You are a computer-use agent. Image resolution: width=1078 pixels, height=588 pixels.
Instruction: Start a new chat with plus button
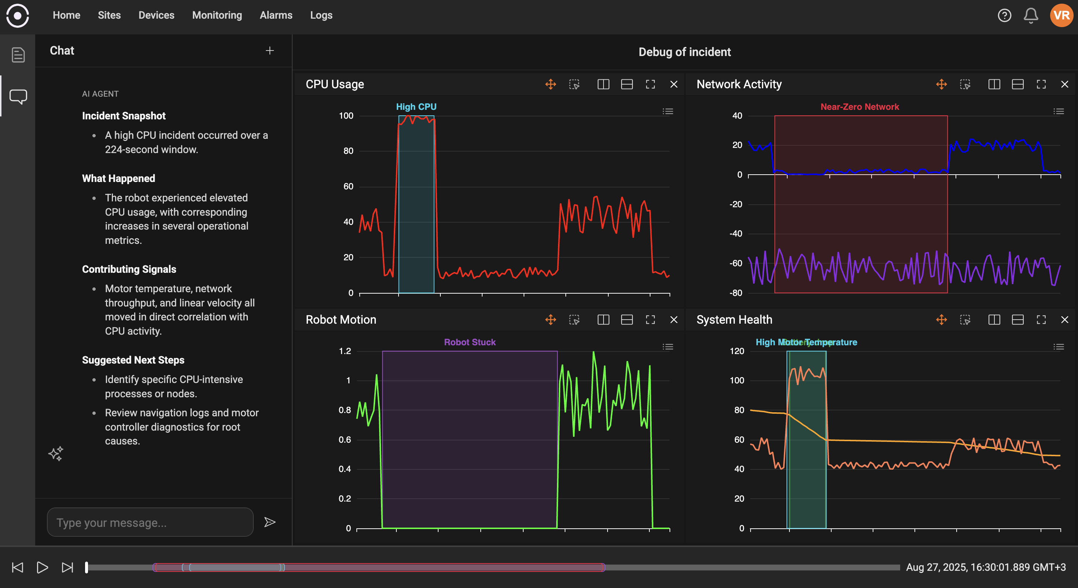point(270,51)
